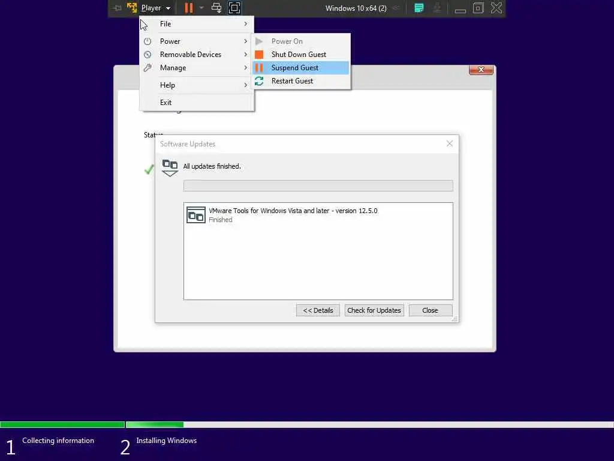614x461 pixels.
Task: Expand arrow next to Manage
Action: (x=245, y=68)
